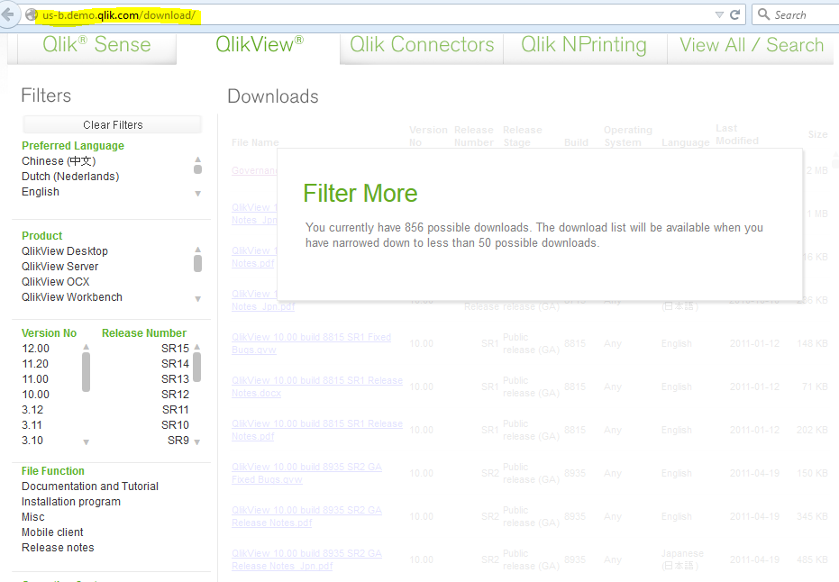
Task: Click the Product list scrollbar thumb
Action: tap(197, 263)
